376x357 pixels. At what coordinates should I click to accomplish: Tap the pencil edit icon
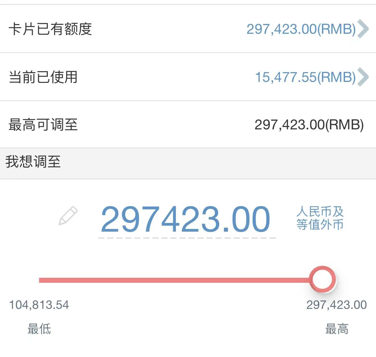coord(68,215)
